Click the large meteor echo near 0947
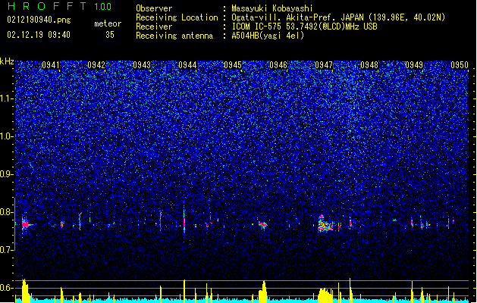The image size is (477, 303). tap(325, 223)
